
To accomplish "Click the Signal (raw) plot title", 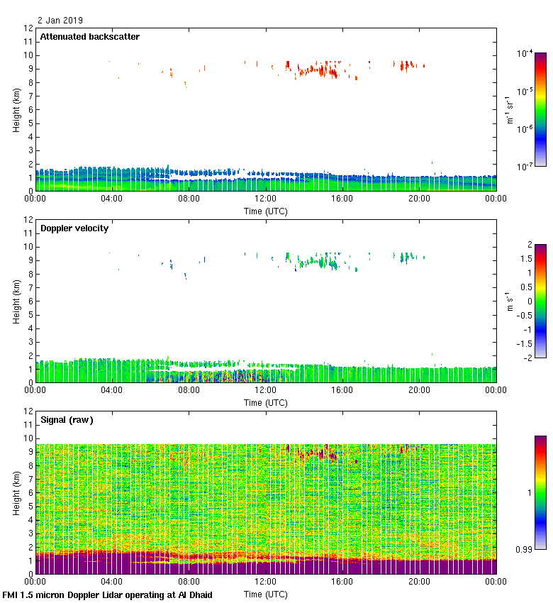I will pyautogui.click(x=67, y=420).
